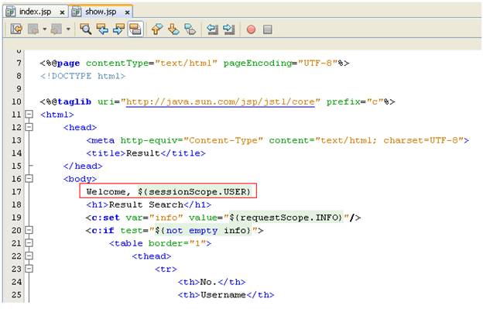Click line number 25 in the gutter
The width and height of the screenshot is (483, 309).
click(16, 295)
